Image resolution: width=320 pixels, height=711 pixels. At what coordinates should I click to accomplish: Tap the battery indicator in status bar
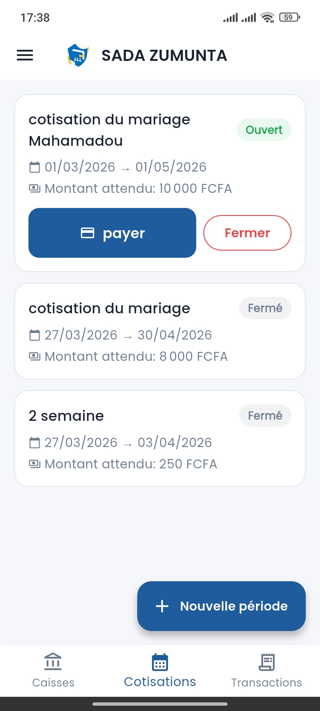[x=289, y=18]
